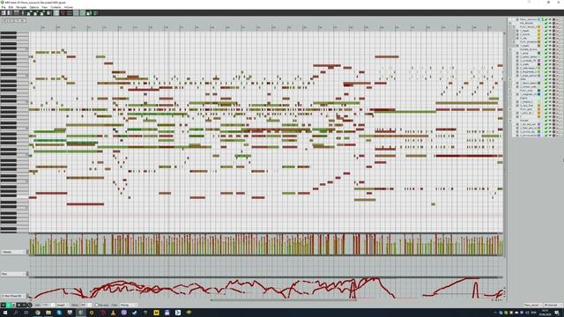Toggle the repeat loop transport button
The width and height of the screenshot is (564, 317).
click(x=29, y=306)
